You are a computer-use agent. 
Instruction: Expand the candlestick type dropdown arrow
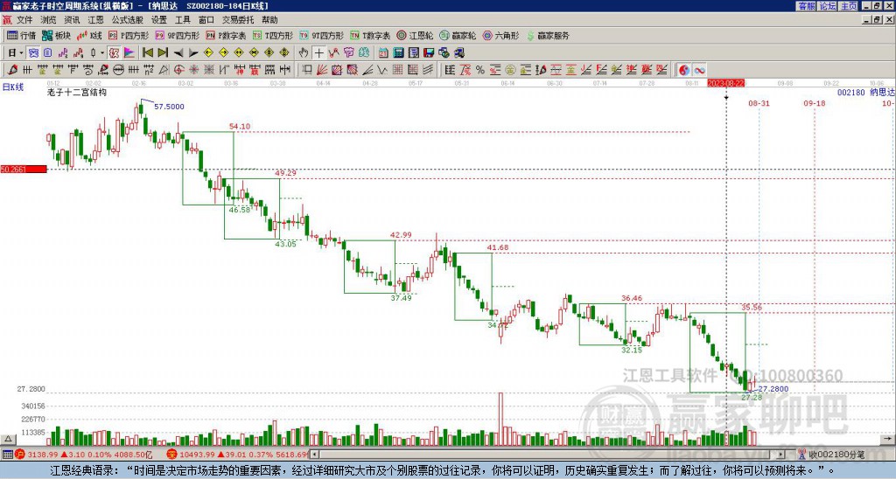point(102,53)
